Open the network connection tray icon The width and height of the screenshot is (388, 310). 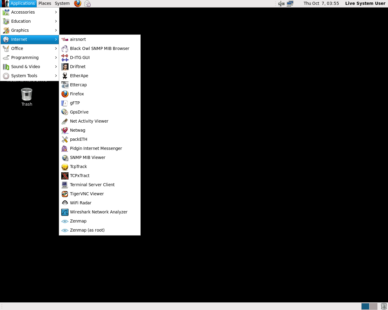(290, 4)
